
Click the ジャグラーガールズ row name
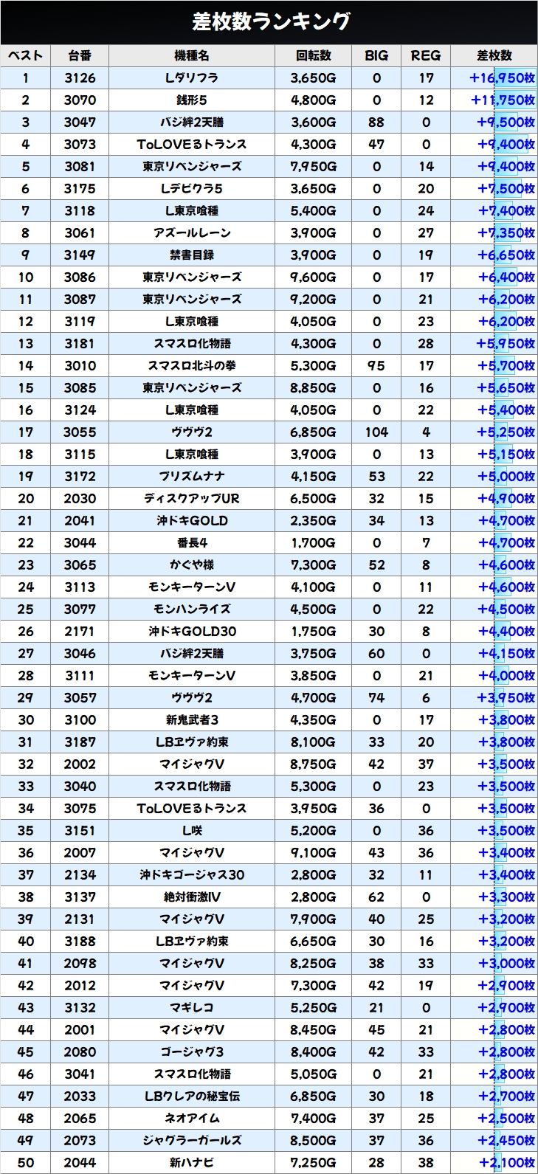click(192, 1141)
